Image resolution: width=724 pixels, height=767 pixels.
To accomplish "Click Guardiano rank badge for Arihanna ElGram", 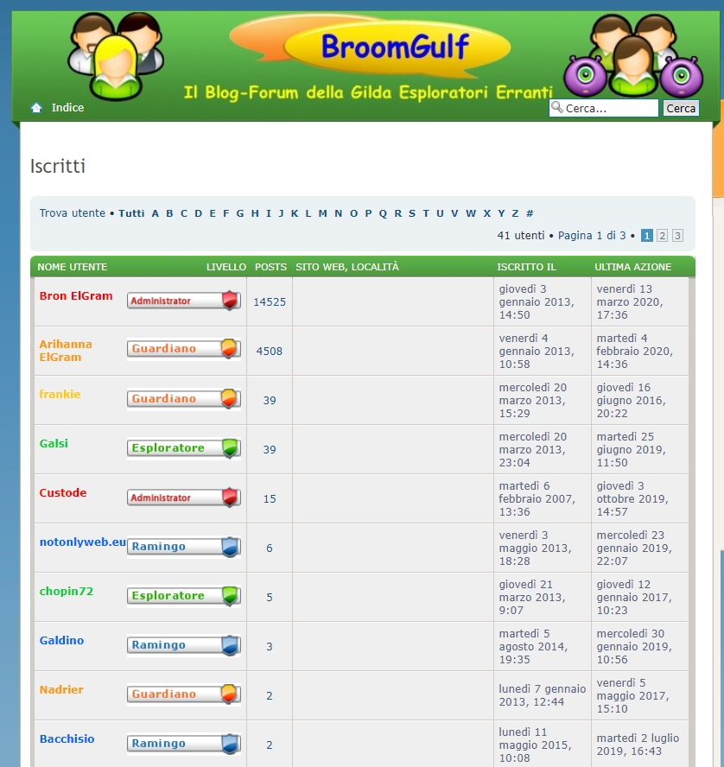I will point(184,348).
